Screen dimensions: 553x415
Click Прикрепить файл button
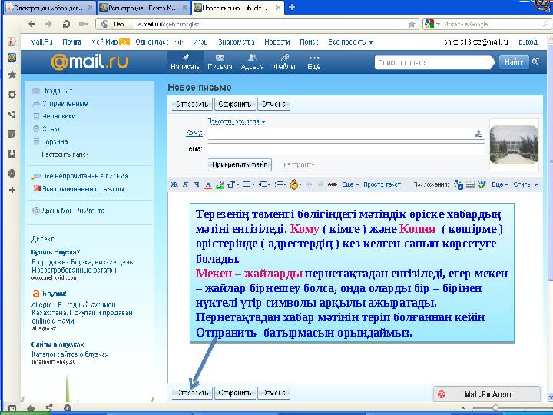click(240, 164)
